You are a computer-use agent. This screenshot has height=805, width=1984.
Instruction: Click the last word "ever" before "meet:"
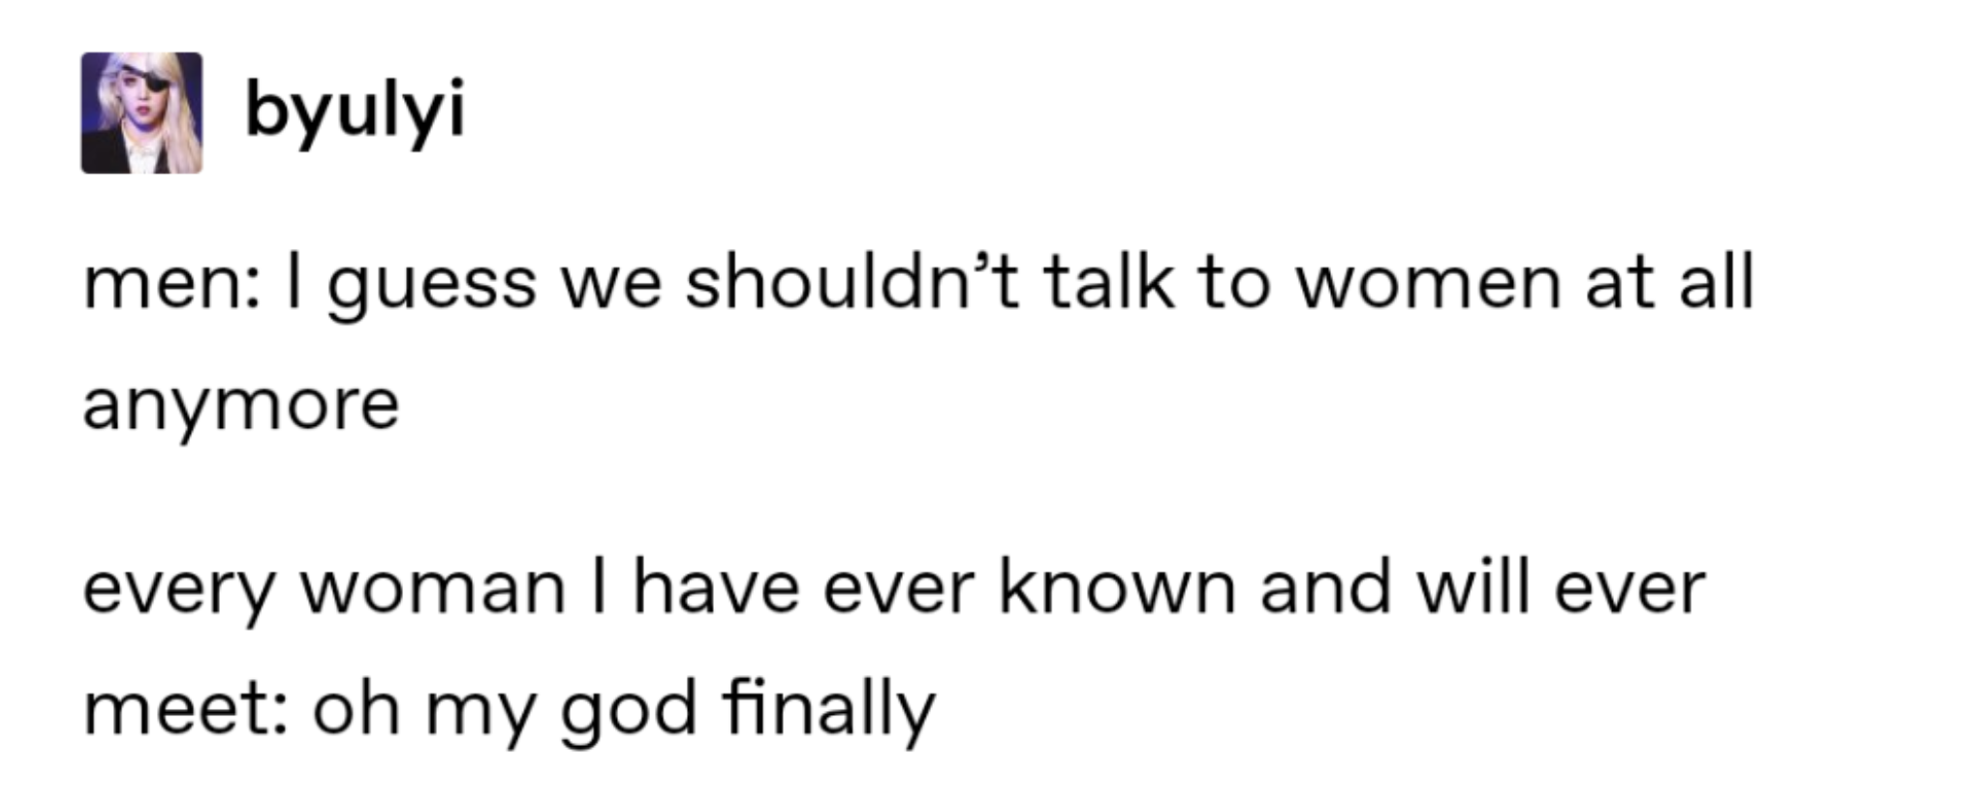[x=1629, y=590]
